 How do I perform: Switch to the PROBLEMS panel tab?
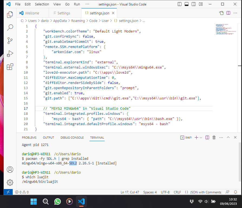(29, 138)
